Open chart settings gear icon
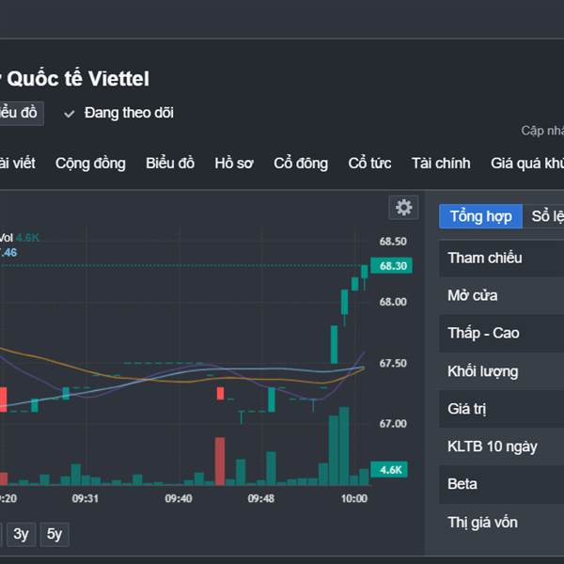Viewport: 564px width, 564px height. click(403, 208)
